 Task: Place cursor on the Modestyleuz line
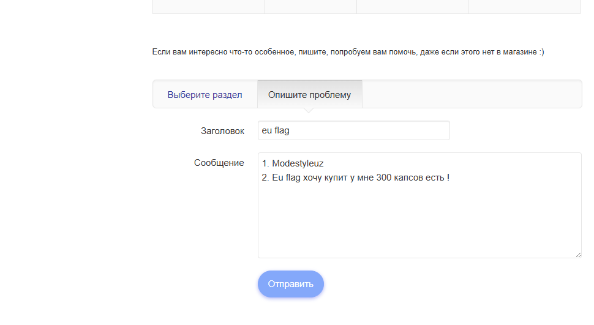[x=293, y=164]
